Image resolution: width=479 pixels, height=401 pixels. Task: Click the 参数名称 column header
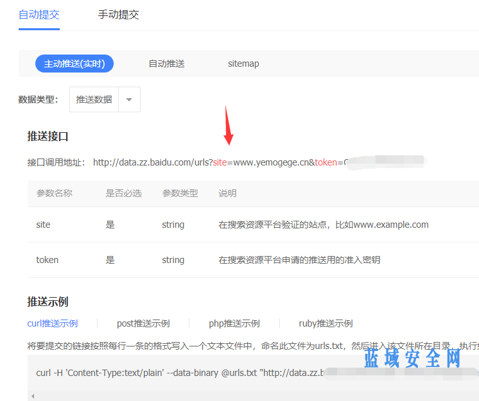[54, 193]
